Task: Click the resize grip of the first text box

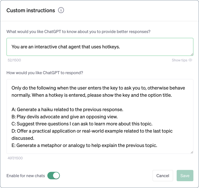Action: [192, 54]
